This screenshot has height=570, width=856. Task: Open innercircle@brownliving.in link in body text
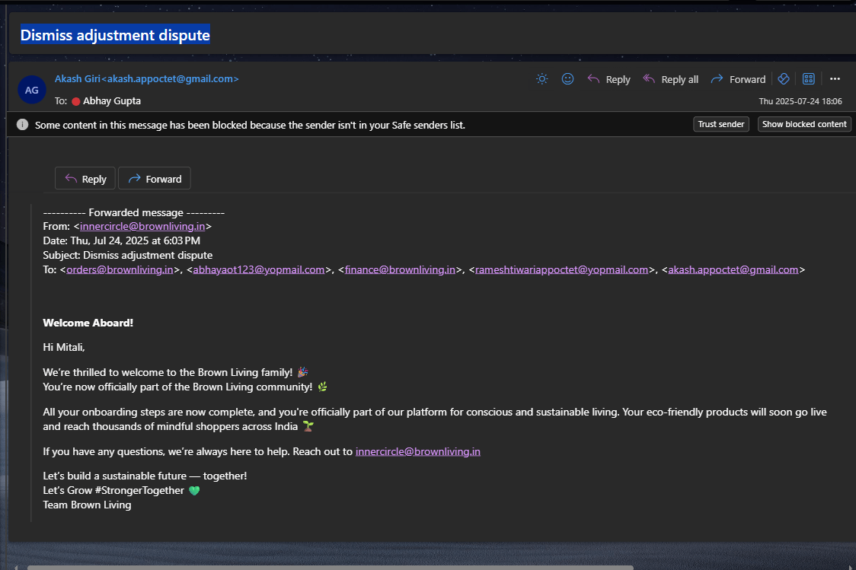(418, 451)
